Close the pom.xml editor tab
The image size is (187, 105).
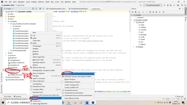(101, 9)
